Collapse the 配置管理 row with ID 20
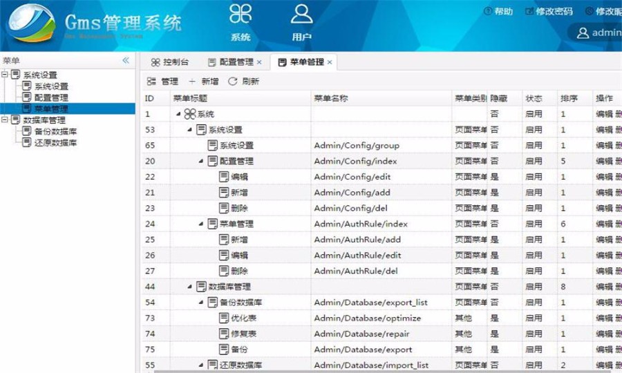The image size is (622, 373). (200, 161)
